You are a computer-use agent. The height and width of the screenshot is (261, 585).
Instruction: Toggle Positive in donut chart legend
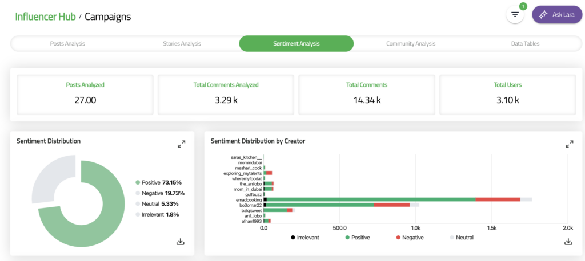[158, 182]
